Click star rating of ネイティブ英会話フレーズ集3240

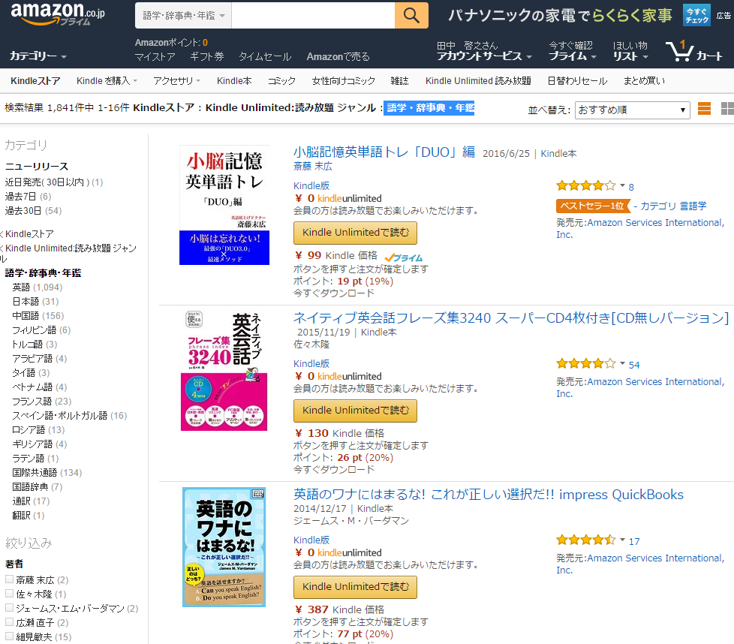(x=585, y=363)
